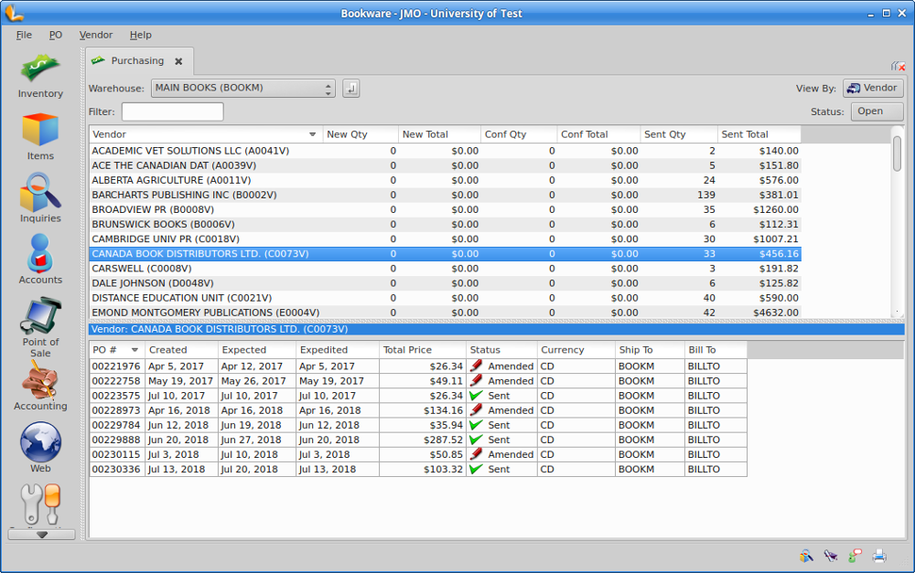Image resolution: width=915 pixels, height=573 pixels.
Task: Click the View By Vendor button
Action: point(873,89)
